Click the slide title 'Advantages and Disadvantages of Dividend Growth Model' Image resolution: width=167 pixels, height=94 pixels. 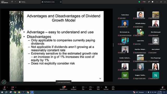pos(64,18)
